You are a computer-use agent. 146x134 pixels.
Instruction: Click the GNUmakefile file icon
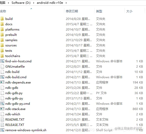click(x=2, y=66)
